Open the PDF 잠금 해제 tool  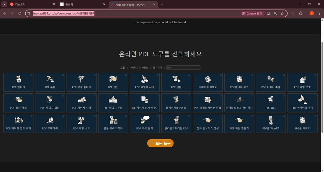(18, 103)
